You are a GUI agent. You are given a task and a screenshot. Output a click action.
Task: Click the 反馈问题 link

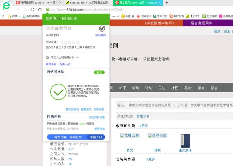tap(99, 109)
